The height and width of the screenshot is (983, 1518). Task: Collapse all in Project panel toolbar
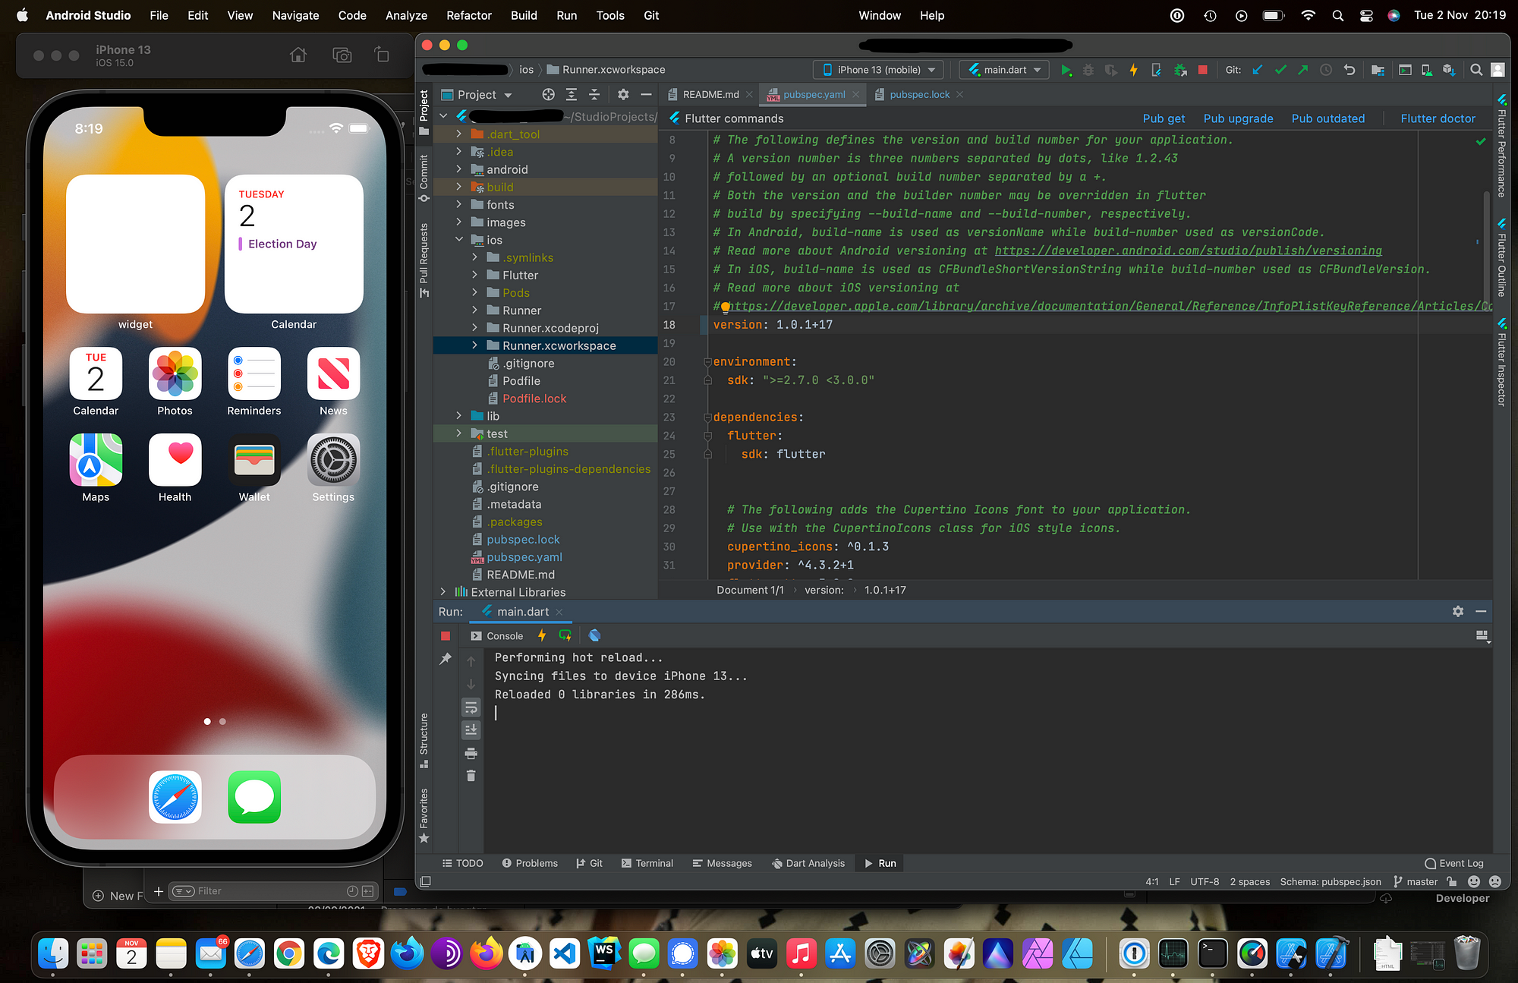(x=594, y=94)
